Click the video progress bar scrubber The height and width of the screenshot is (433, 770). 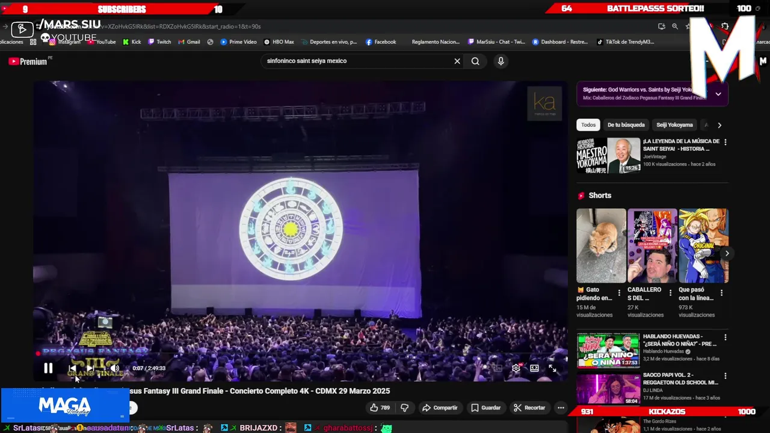(38, 354)
